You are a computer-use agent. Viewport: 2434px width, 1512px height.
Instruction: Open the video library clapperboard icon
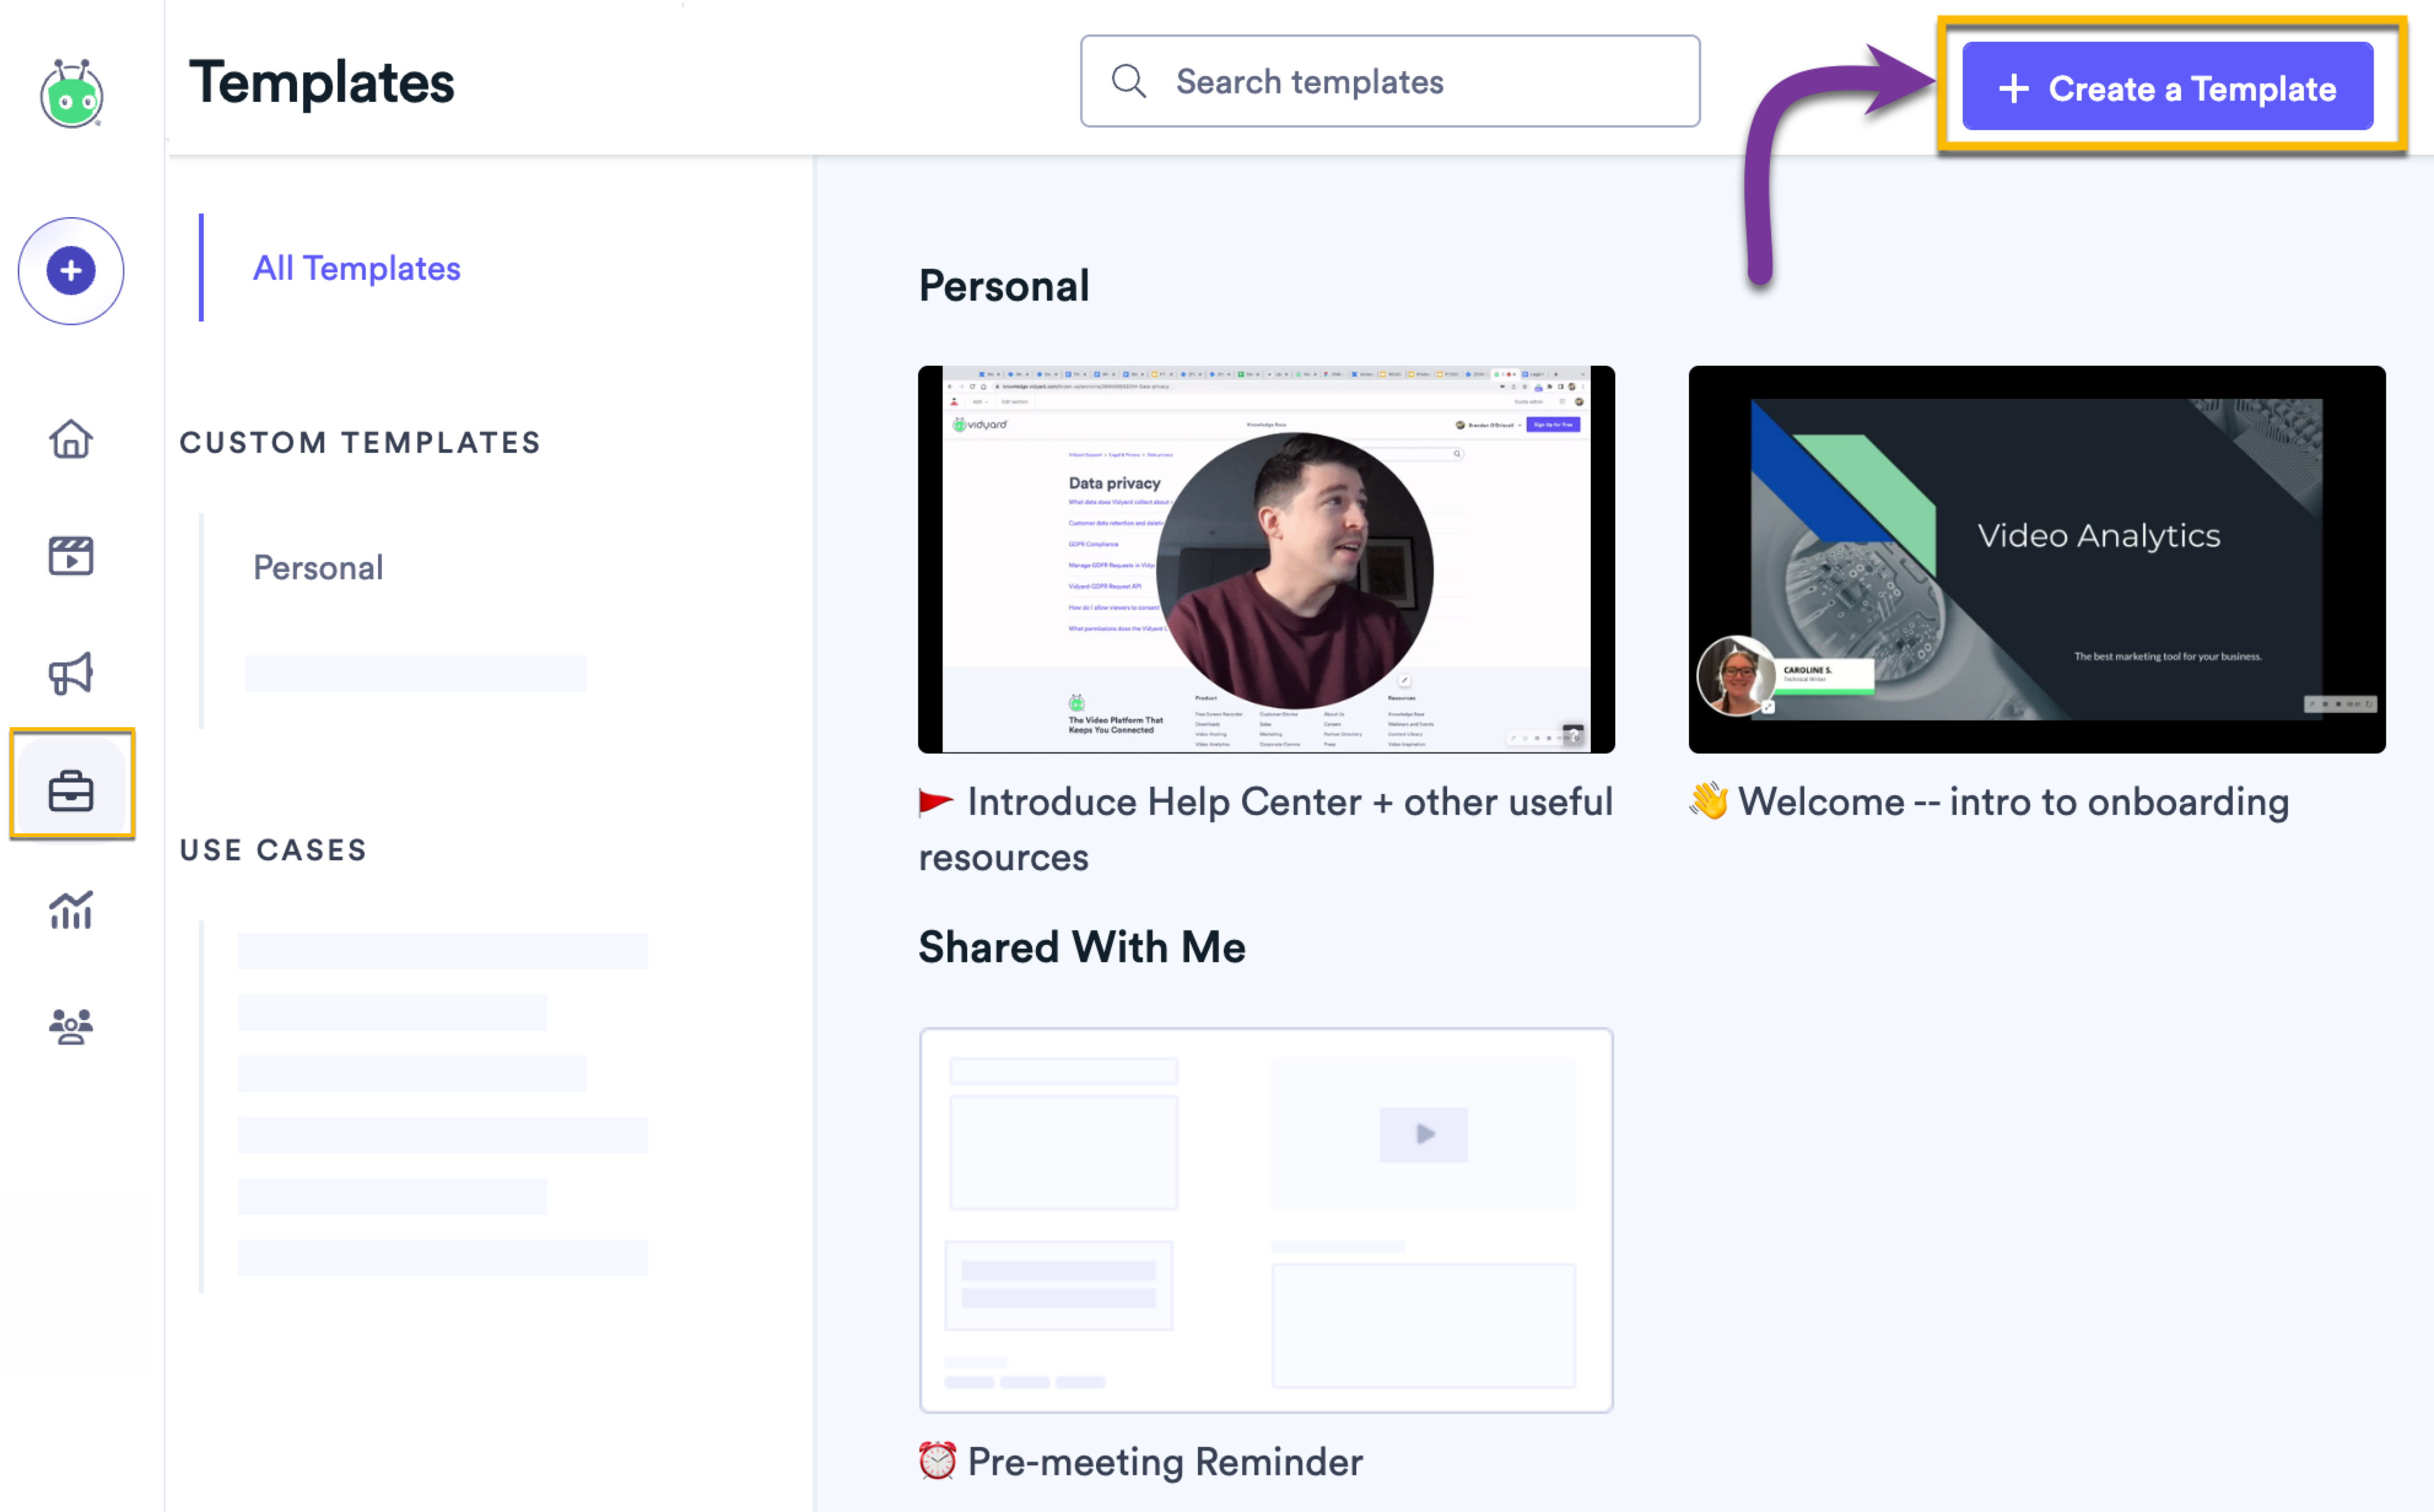(71, 555)
